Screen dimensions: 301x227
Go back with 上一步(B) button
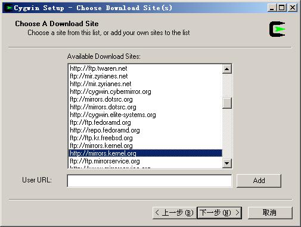(175, 213)
